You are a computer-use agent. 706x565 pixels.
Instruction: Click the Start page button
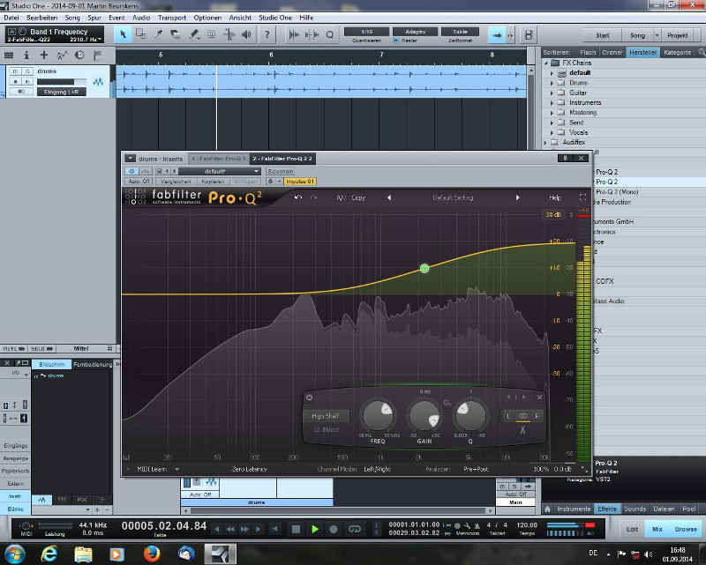[603, 35]
